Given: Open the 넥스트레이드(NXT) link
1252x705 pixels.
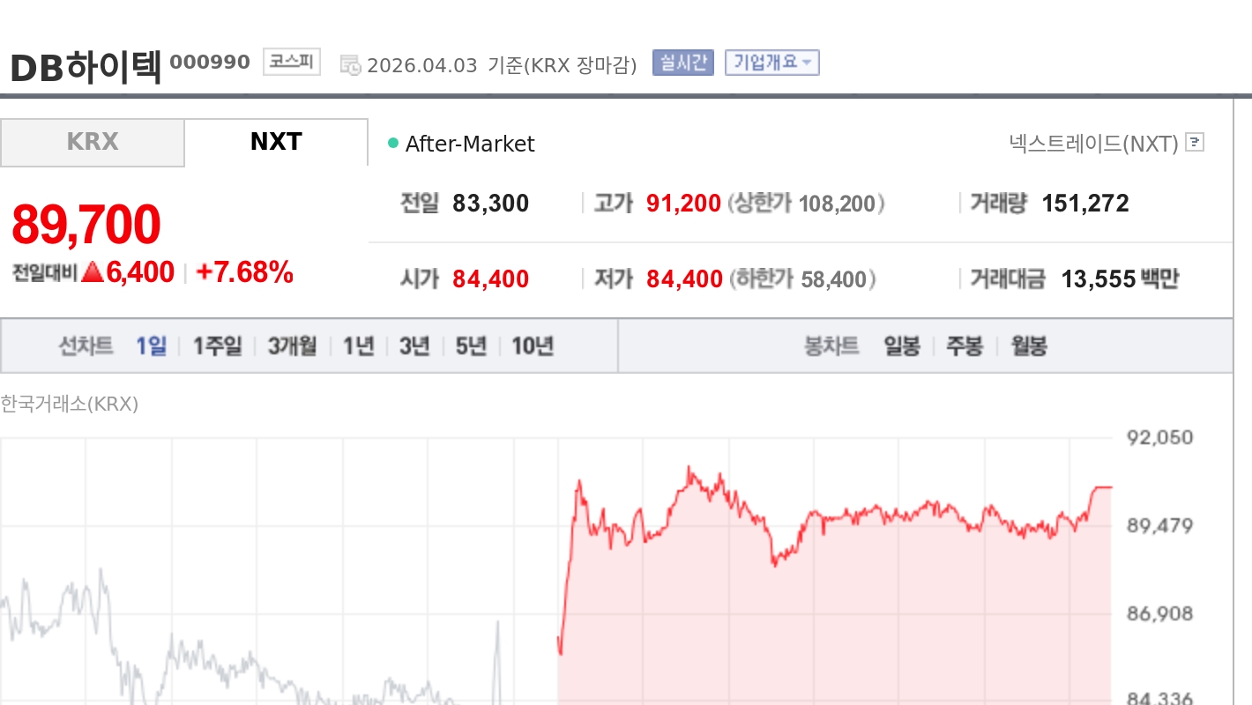Looking at the screenshot, I should pos(1093,142).
